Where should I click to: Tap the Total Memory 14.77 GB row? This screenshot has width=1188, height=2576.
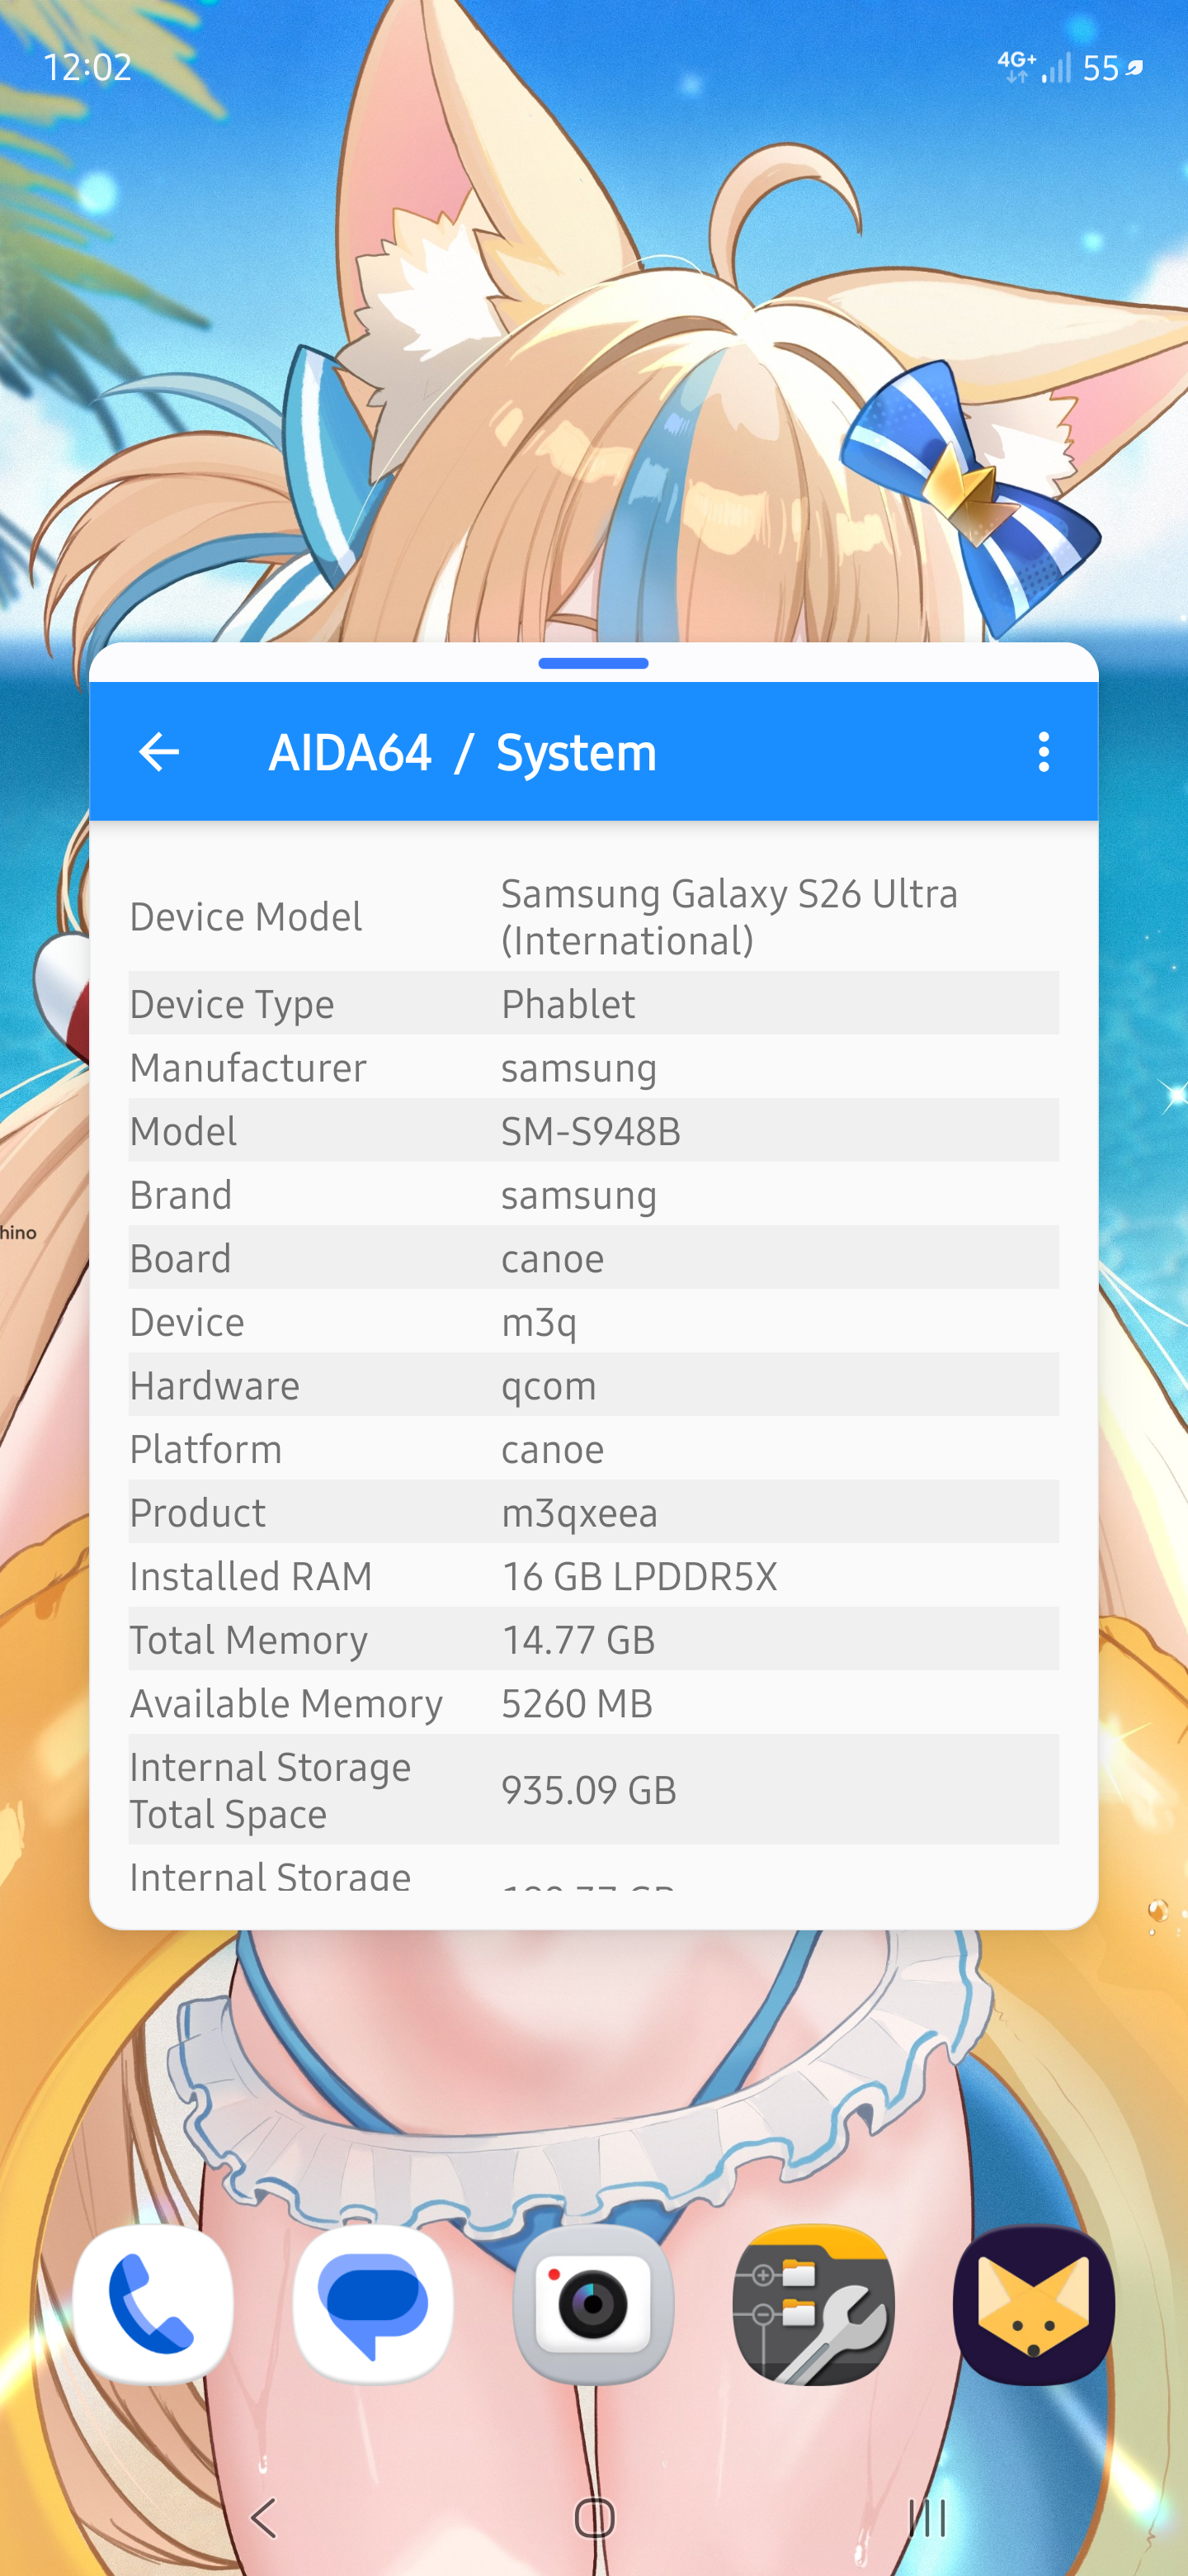593,1639
